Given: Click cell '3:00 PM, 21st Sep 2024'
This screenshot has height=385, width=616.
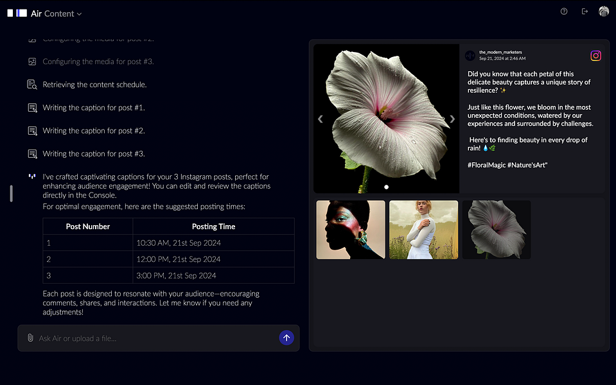Looking at the screenshot, I should 214,275.
